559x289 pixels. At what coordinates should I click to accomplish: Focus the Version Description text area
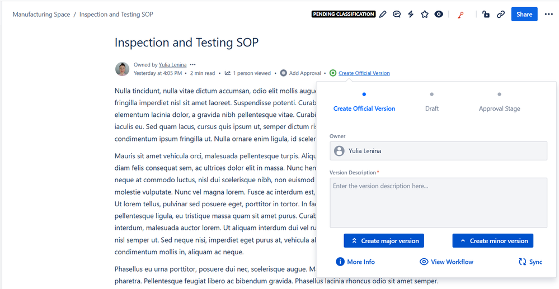tap(438, 202)
